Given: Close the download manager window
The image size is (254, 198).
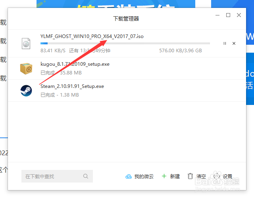Looking at the screenshot, I should tap(239, 15).
